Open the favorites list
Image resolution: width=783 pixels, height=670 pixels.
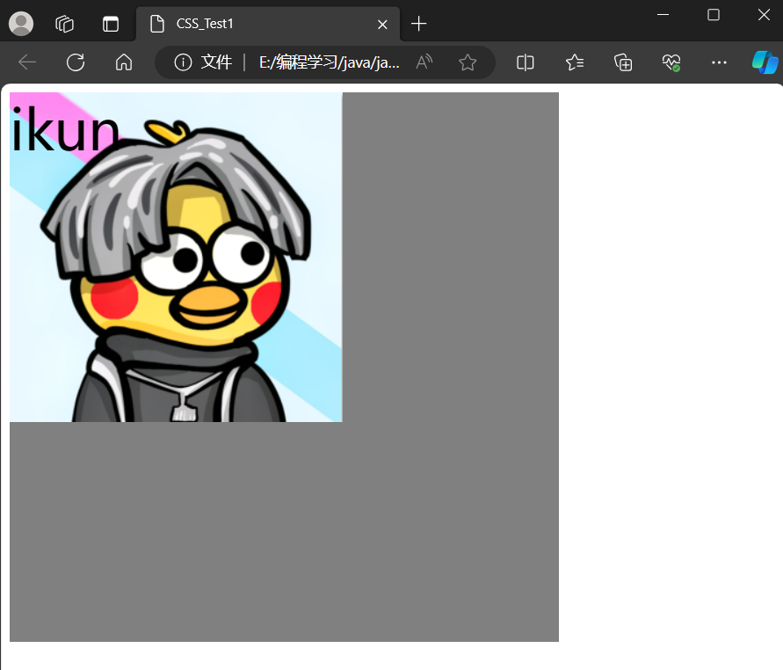[x=574, y=62]
